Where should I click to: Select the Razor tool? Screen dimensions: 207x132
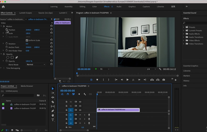tap(53, 102)
